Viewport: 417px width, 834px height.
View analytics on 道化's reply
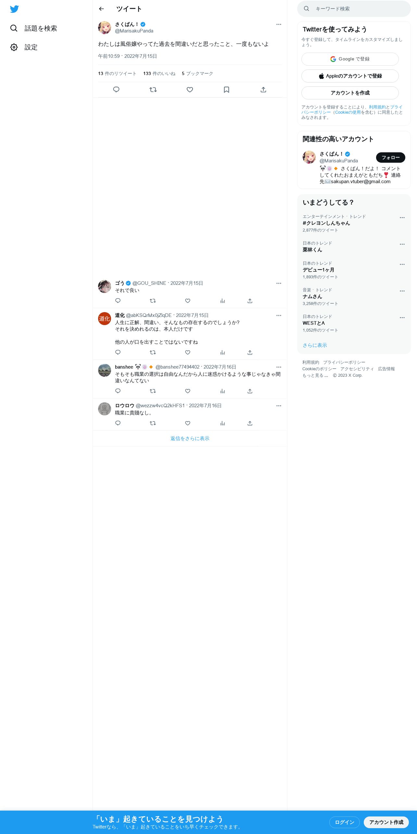[222, 352]
